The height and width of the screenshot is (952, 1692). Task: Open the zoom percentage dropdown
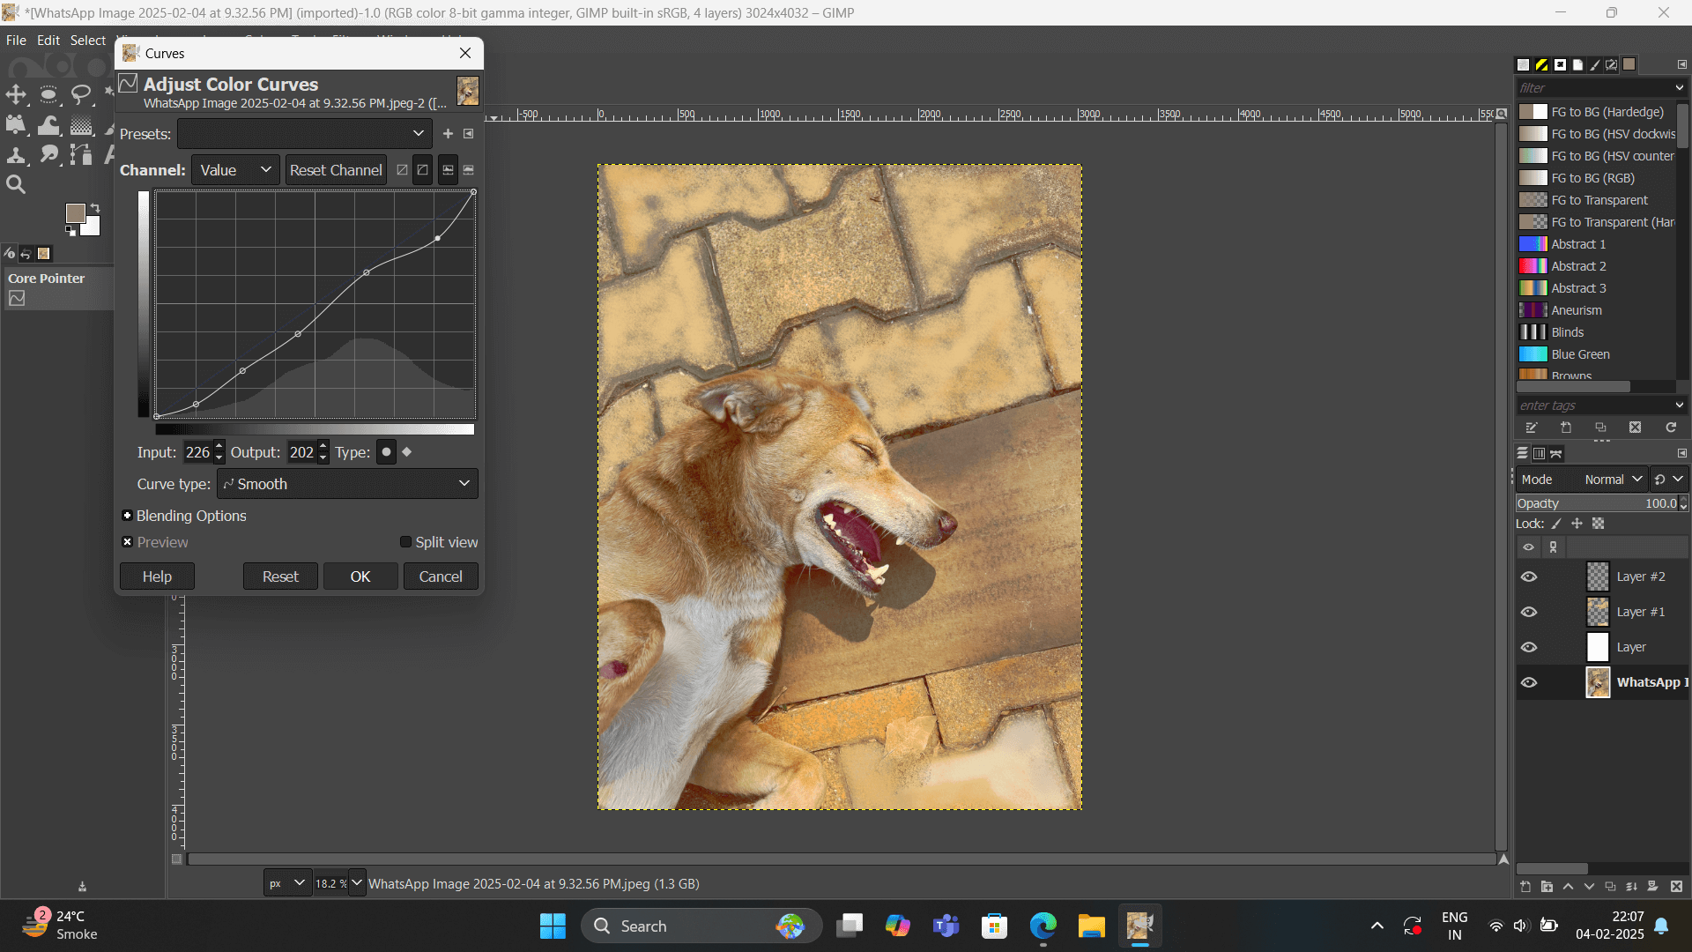(x=357, y=882)
